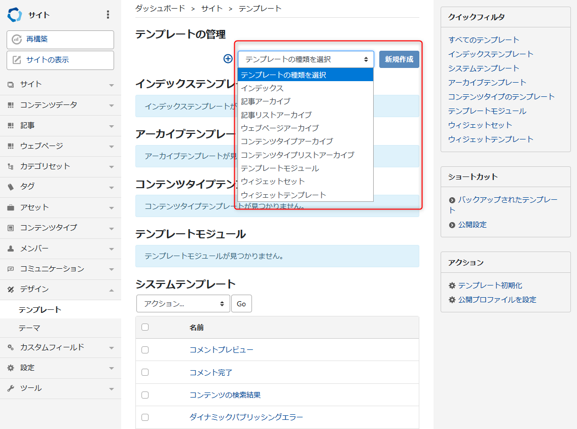The image size is (577, 429).
Task: Click the タグ tag icon
Action: [x=11, y=187]
